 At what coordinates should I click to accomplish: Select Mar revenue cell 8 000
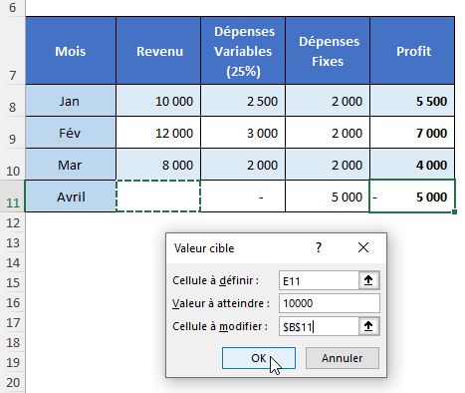click(x=158, y=165)
